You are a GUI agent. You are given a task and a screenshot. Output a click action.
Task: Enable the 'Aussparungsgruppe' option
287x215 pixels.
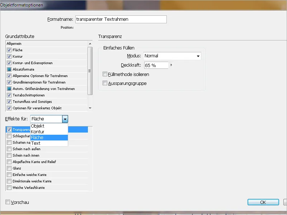(x=104, y=83)
